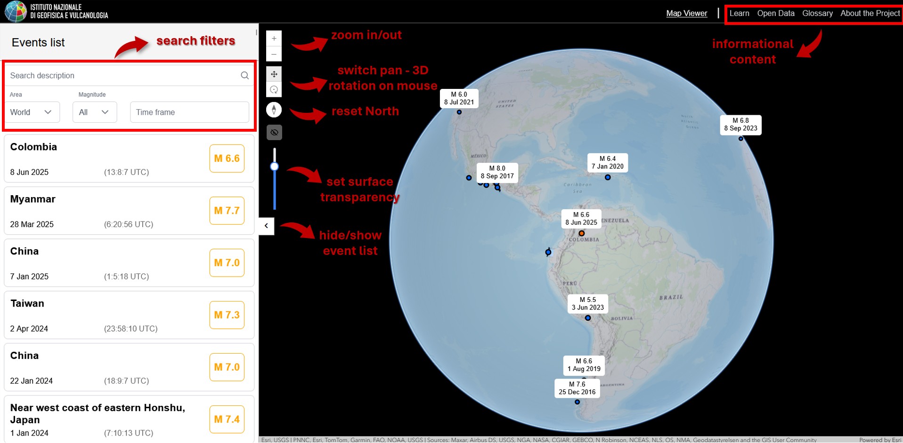The width and height of the screenshot is (903, 443).
Task: Open the Learn menu item
Action: tap(739, 13)
